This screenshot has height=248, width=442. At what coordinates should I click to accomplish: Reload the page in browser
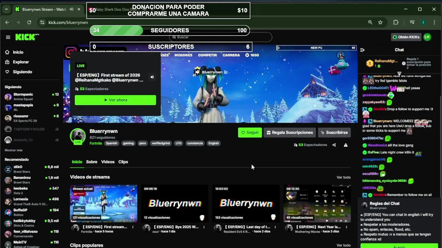[x=29, y=22]
